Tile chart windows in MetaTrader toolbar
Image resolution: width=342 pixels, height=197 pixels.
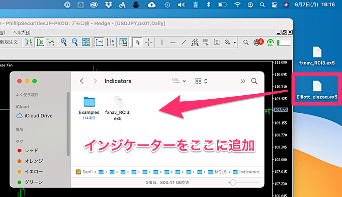tap(86, 42)
